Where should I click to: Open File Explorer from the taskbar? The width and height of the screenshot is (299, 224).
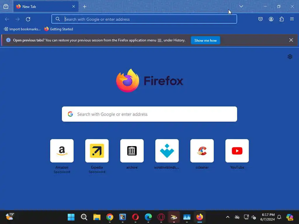97,217
